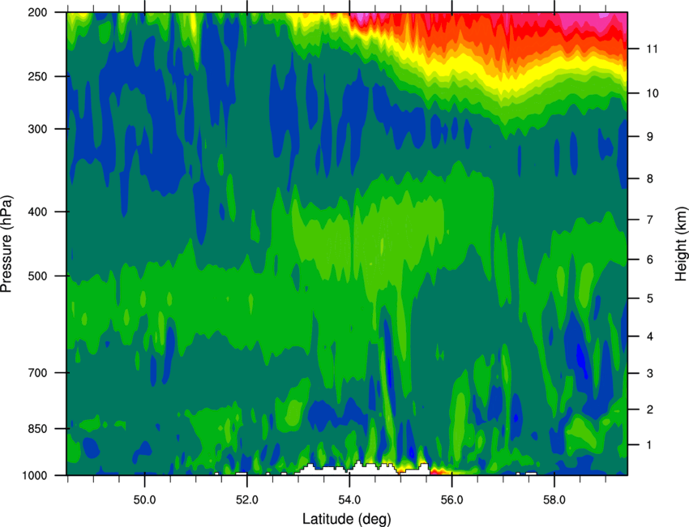Image resolution: width=689 pixels, height=527 pixels.
Task: Click the 52.0 latitude tick label
Action: point(247,499)
